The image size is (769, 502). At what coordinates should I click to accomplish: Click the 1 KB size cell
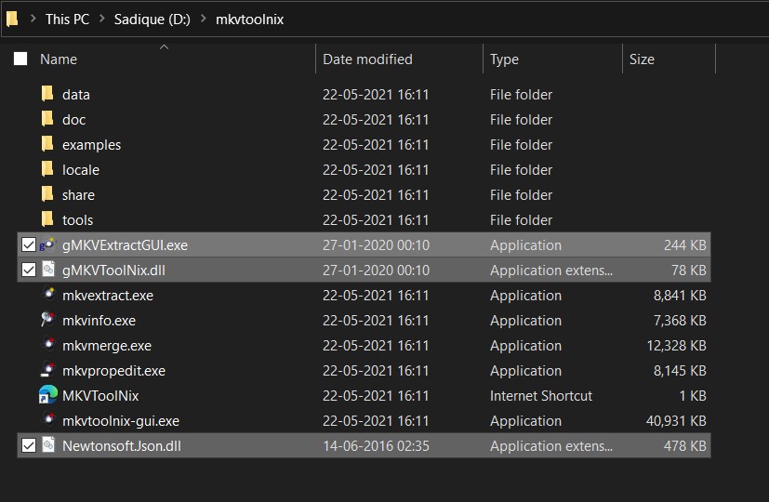(x=693, y=396)
